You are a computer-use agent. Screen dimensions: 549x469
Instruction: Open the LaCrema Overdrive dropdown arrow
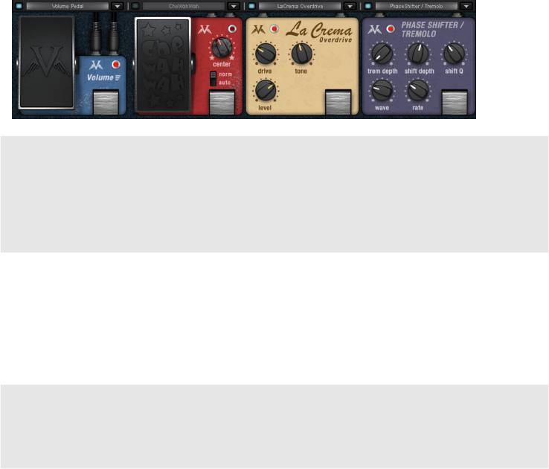coord(350,6)
